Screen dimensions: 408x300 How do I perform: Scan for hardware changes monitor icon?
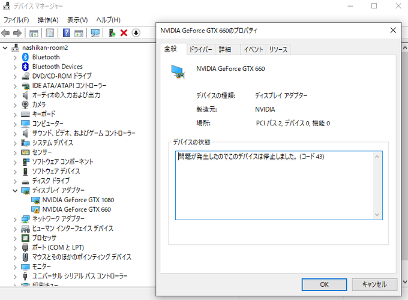tap(95, 33)
